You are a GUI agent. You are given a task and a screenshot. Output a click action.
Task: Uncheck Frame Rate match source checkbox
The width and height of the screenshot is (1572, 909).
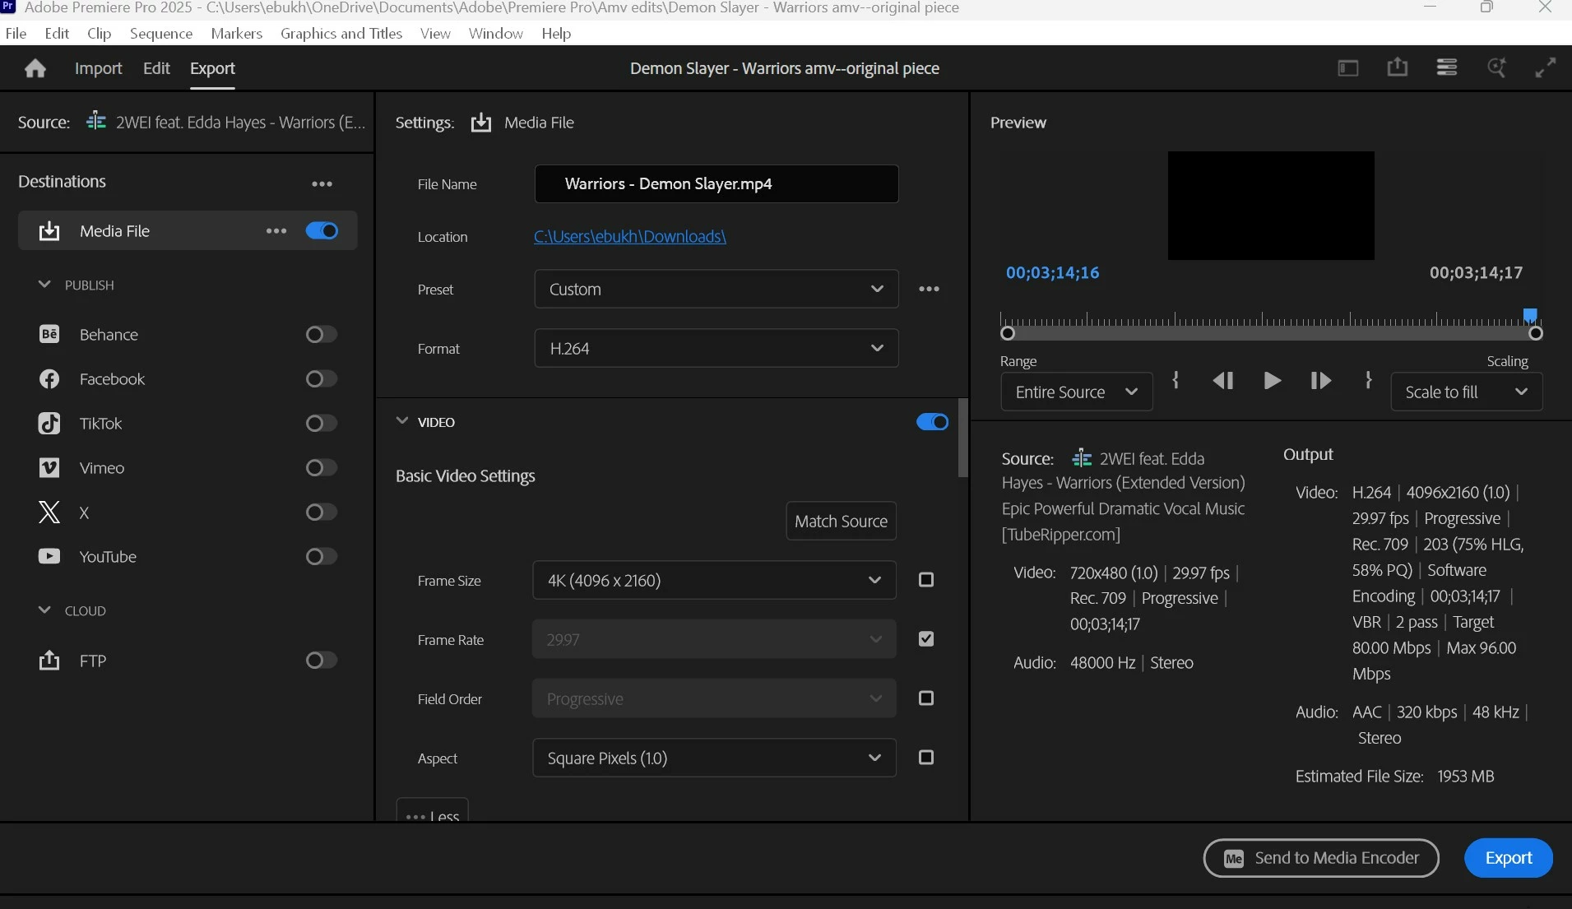point(926,639)
